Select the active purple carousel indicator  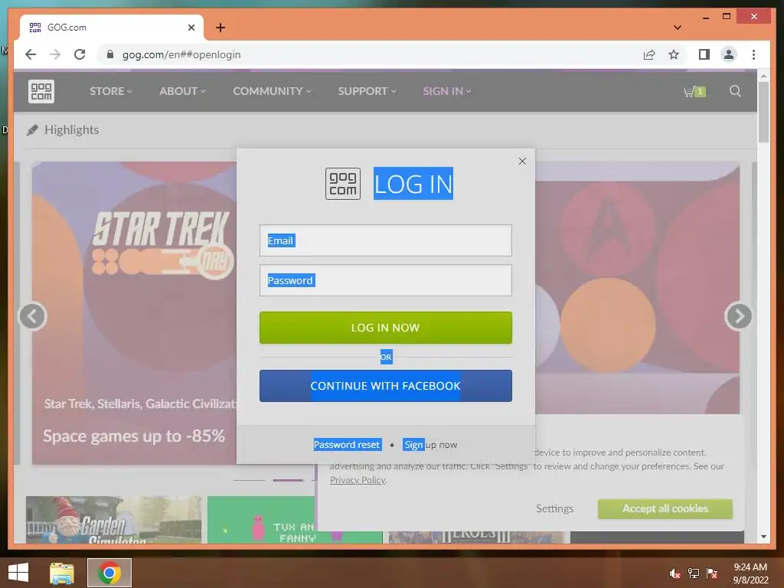[x=288, y=480]
